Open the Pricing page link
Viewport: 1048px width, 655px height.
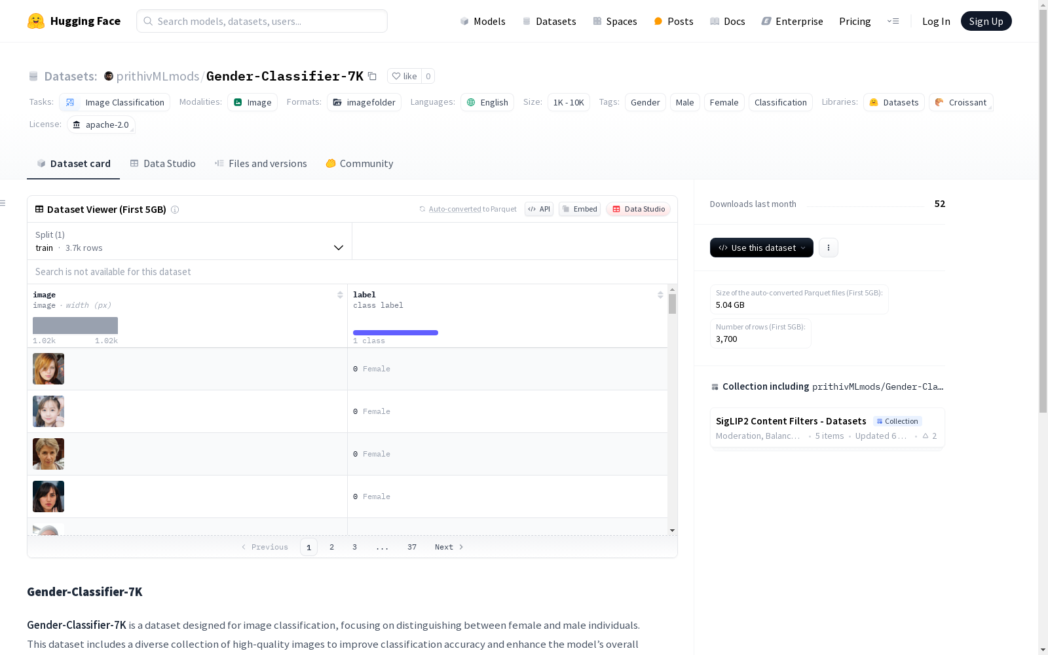click(855, 21)
